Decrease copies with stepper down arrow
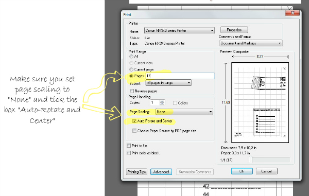Screen dimensions: 309x196 click(x=162, y=104)
